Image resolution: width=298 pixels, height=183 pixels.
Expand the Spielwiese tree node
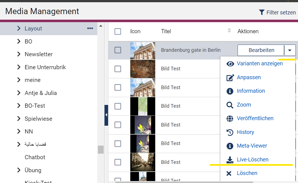tap(19, 119)
